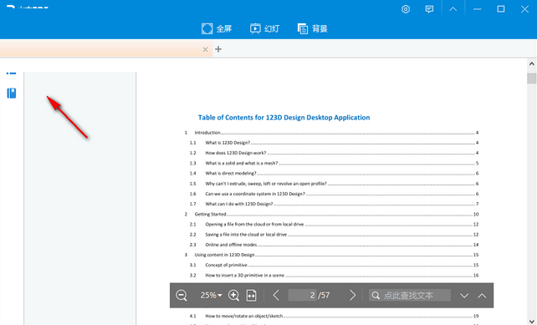Toggle the fit-to-width page icon

point(252,295)
